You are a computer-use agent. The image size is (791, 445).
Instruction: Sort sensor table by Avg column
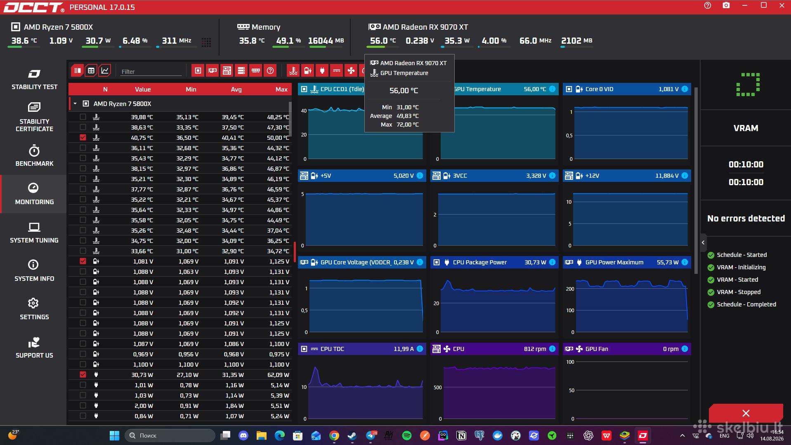[236, 89]
